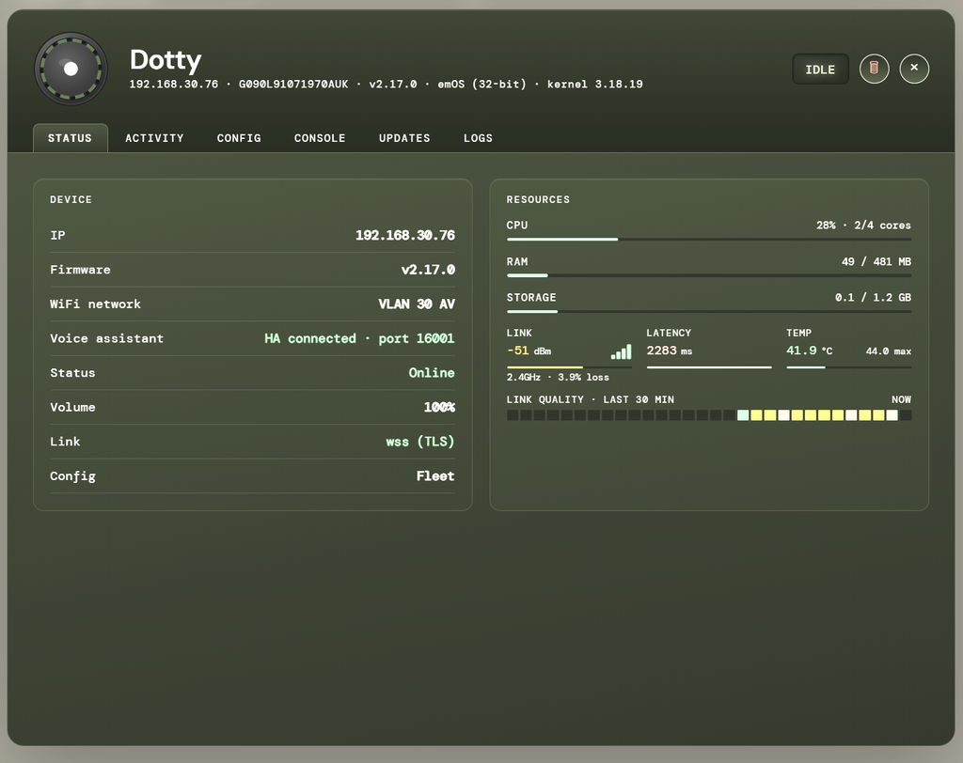The image size is (963, 763).
Task: Click the WiFi network value VLAN 30 AV
Action: click(x=417, y=304)
